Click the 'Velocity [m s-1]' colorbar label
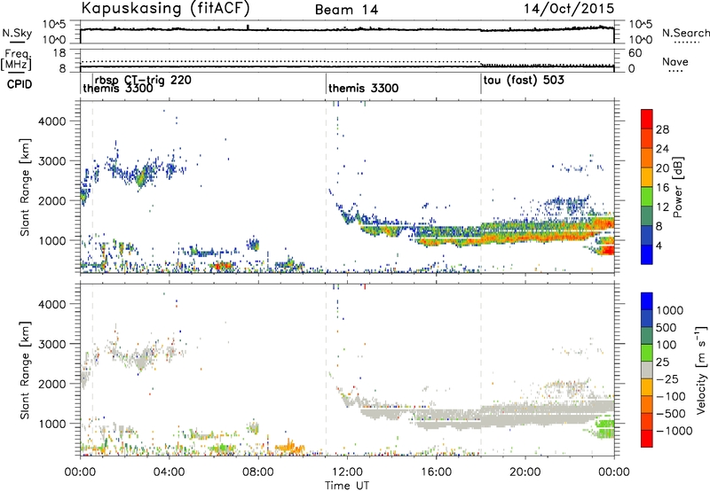The height and width of the screenshot is (491, 710). [701, 370]
